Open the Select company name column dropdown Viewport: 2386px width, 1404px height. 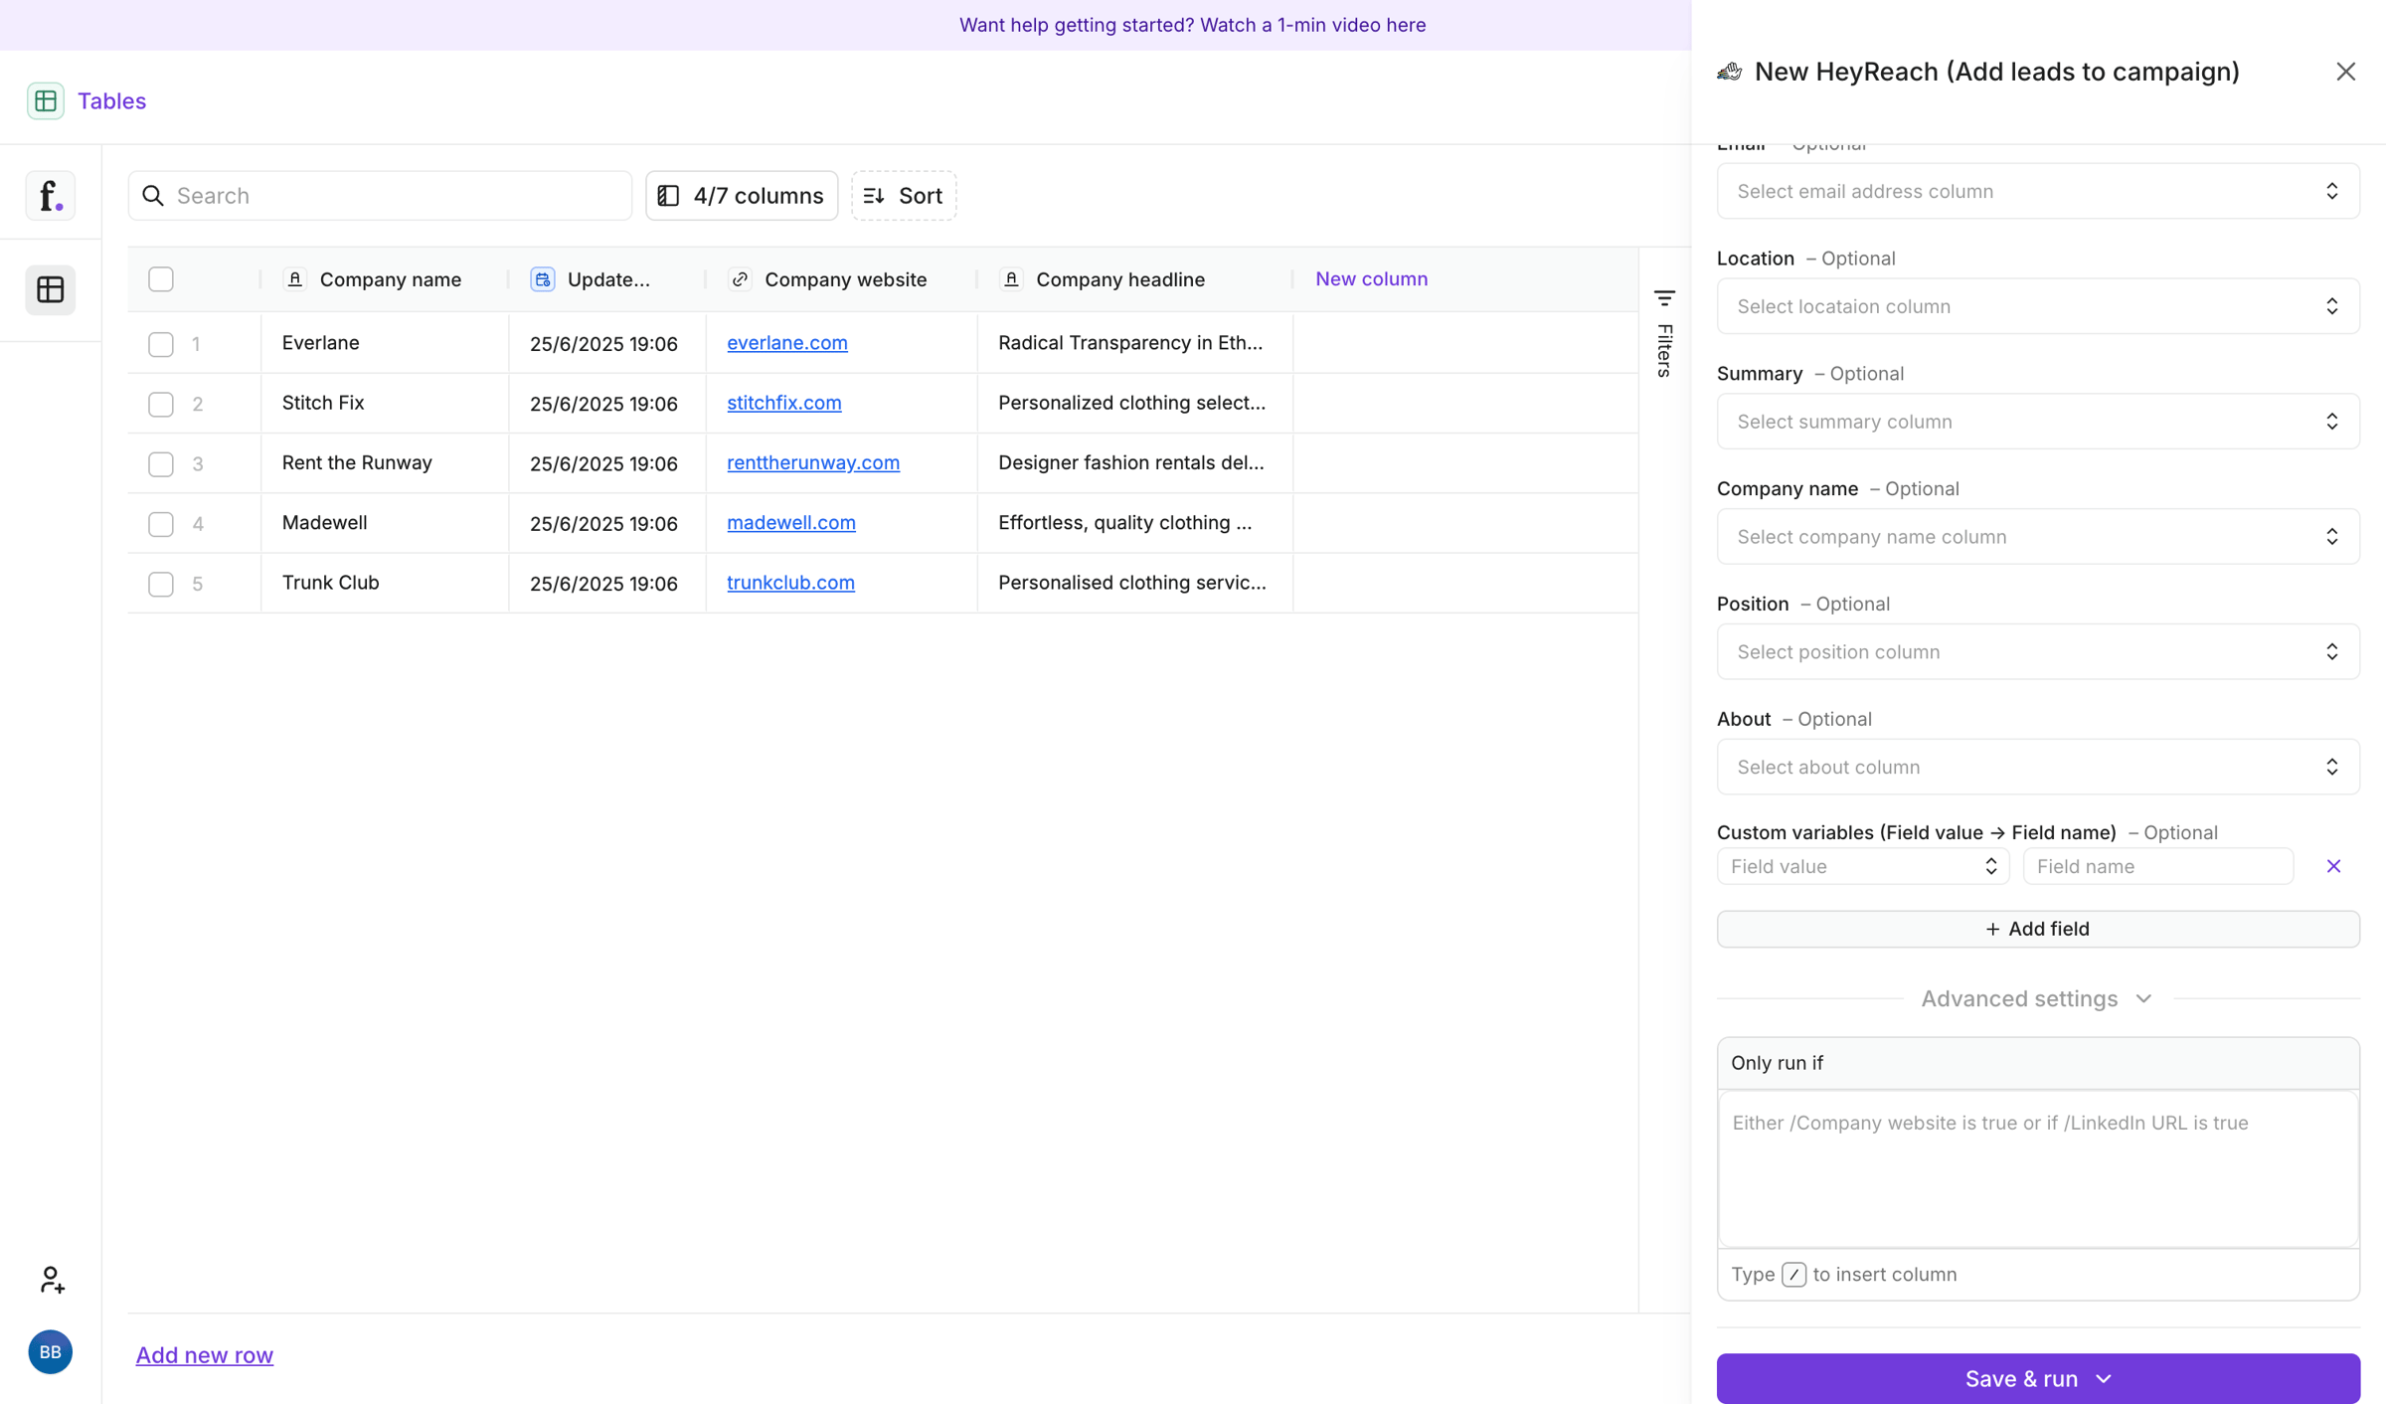[2038, 537]
